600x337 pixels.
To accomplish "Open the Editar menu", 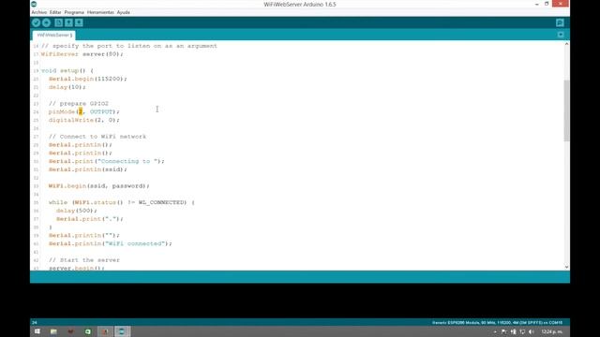I will [55, 12].
